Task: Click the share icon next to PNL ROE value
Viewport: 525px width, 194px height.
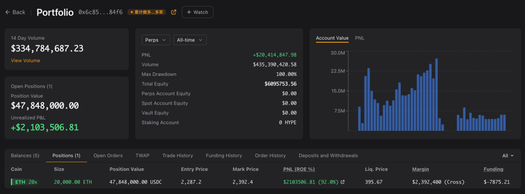Action: (x=343, y=182)
